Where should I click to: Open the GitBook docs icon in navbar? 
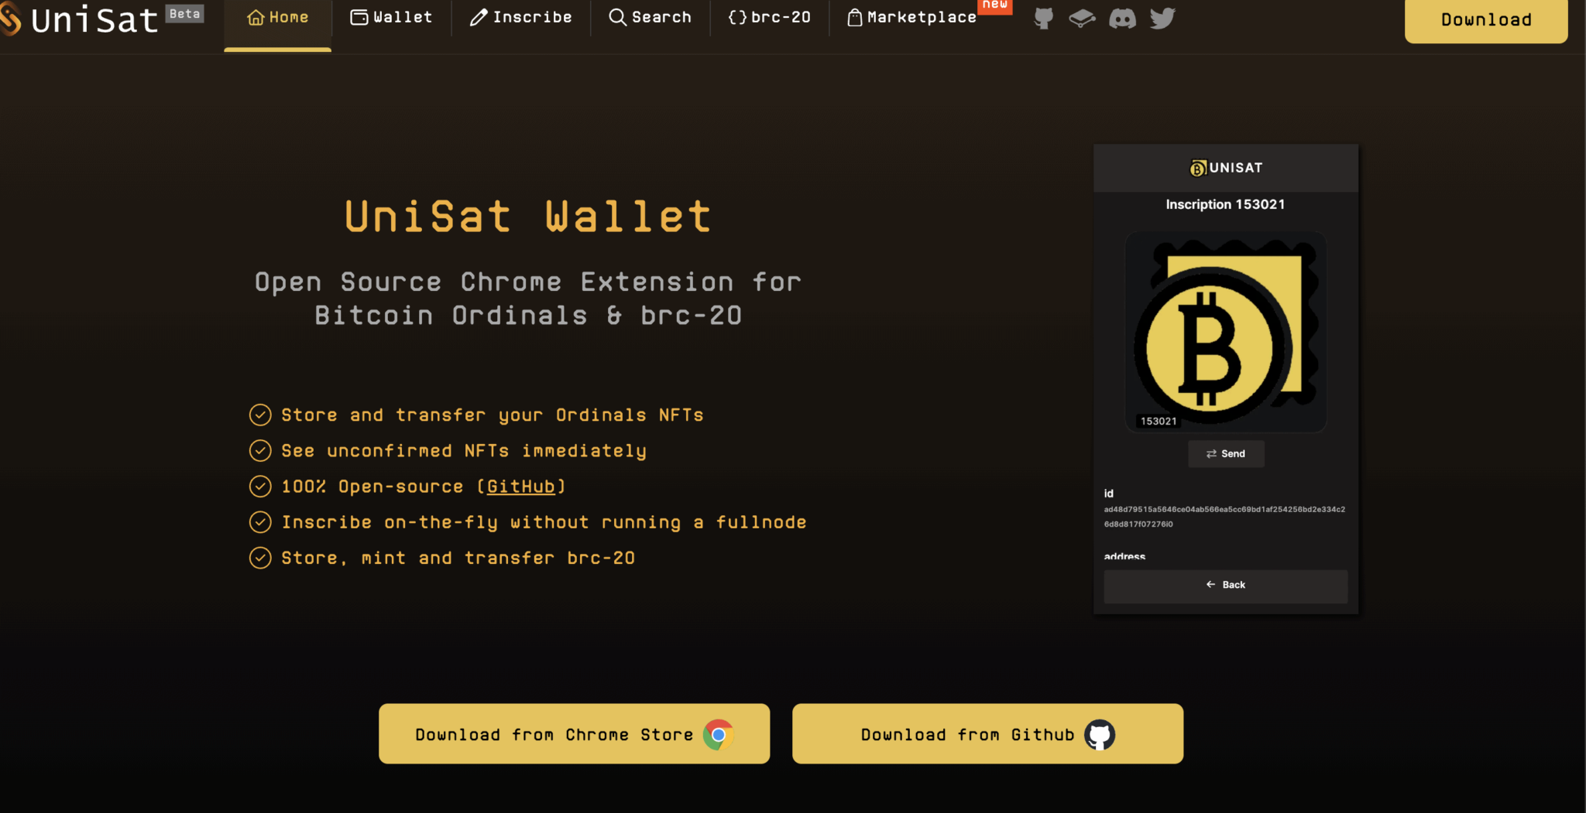pos(1082,18)
